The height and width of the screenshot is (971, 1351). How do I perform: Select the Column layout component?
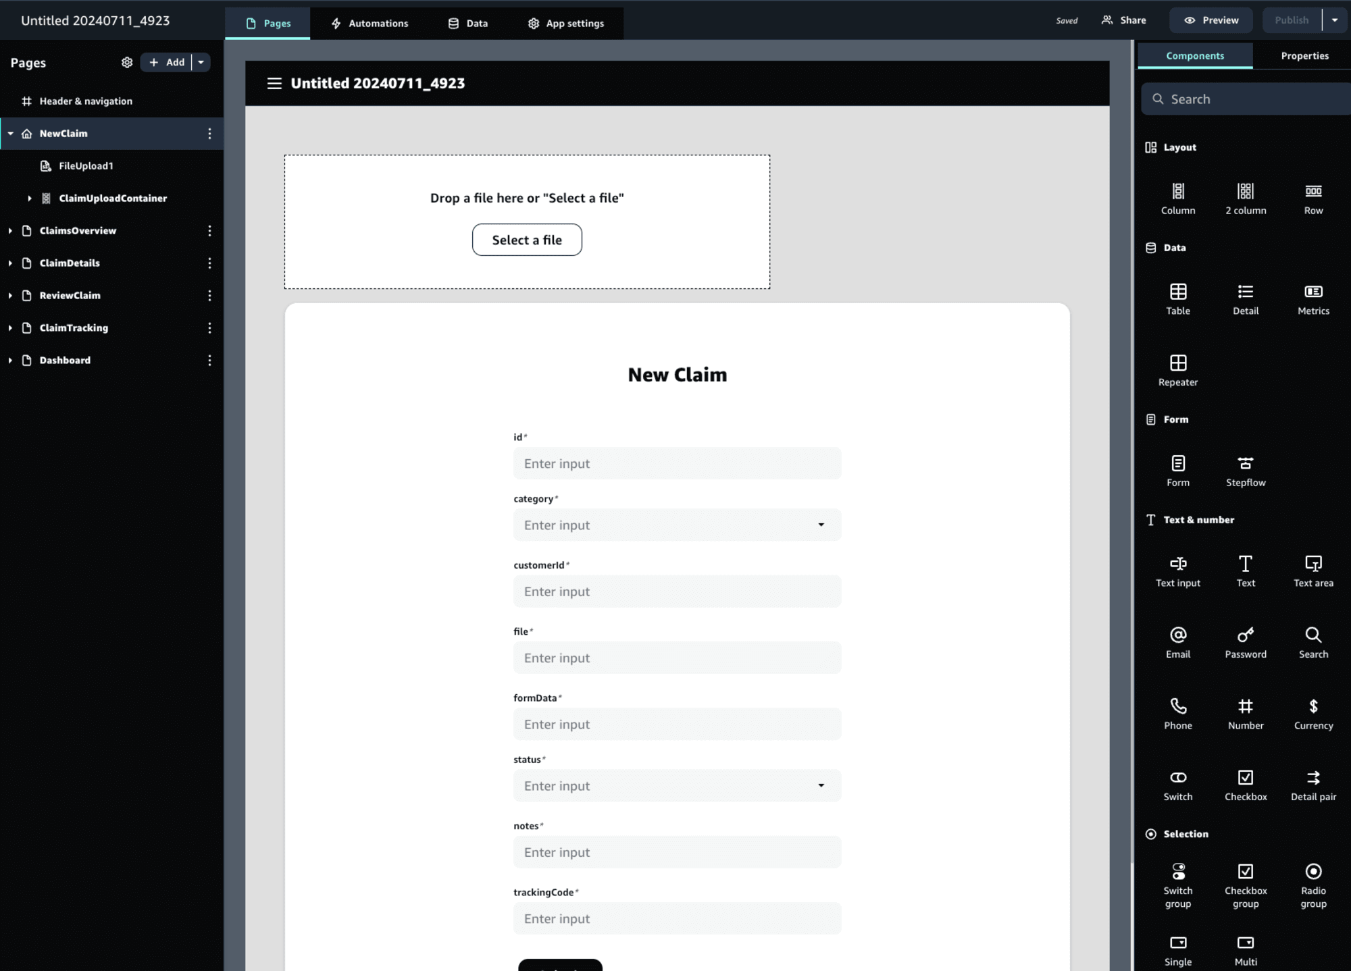point(1177,199)
